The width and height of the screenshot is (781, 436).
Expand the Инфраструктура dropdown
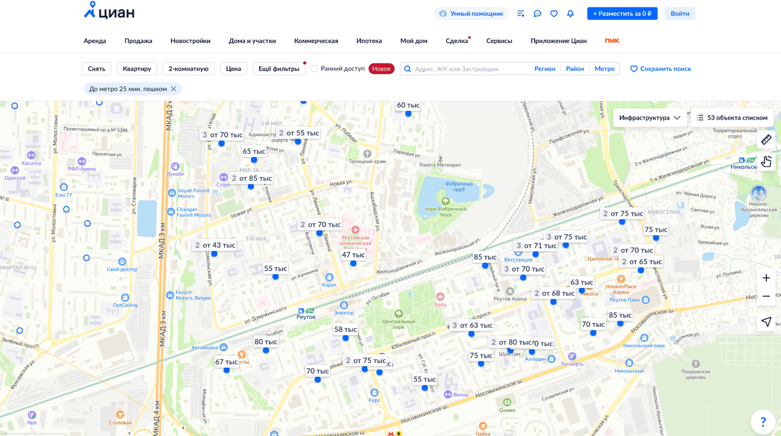(x=649, y=118)
